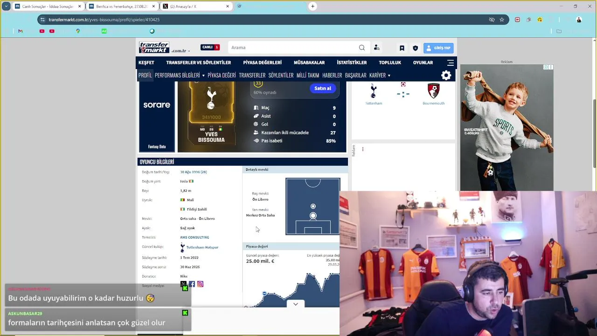This screenshot has height=336, width=597.
Task: Open the settings gear icon
Action: click(446, 75)
